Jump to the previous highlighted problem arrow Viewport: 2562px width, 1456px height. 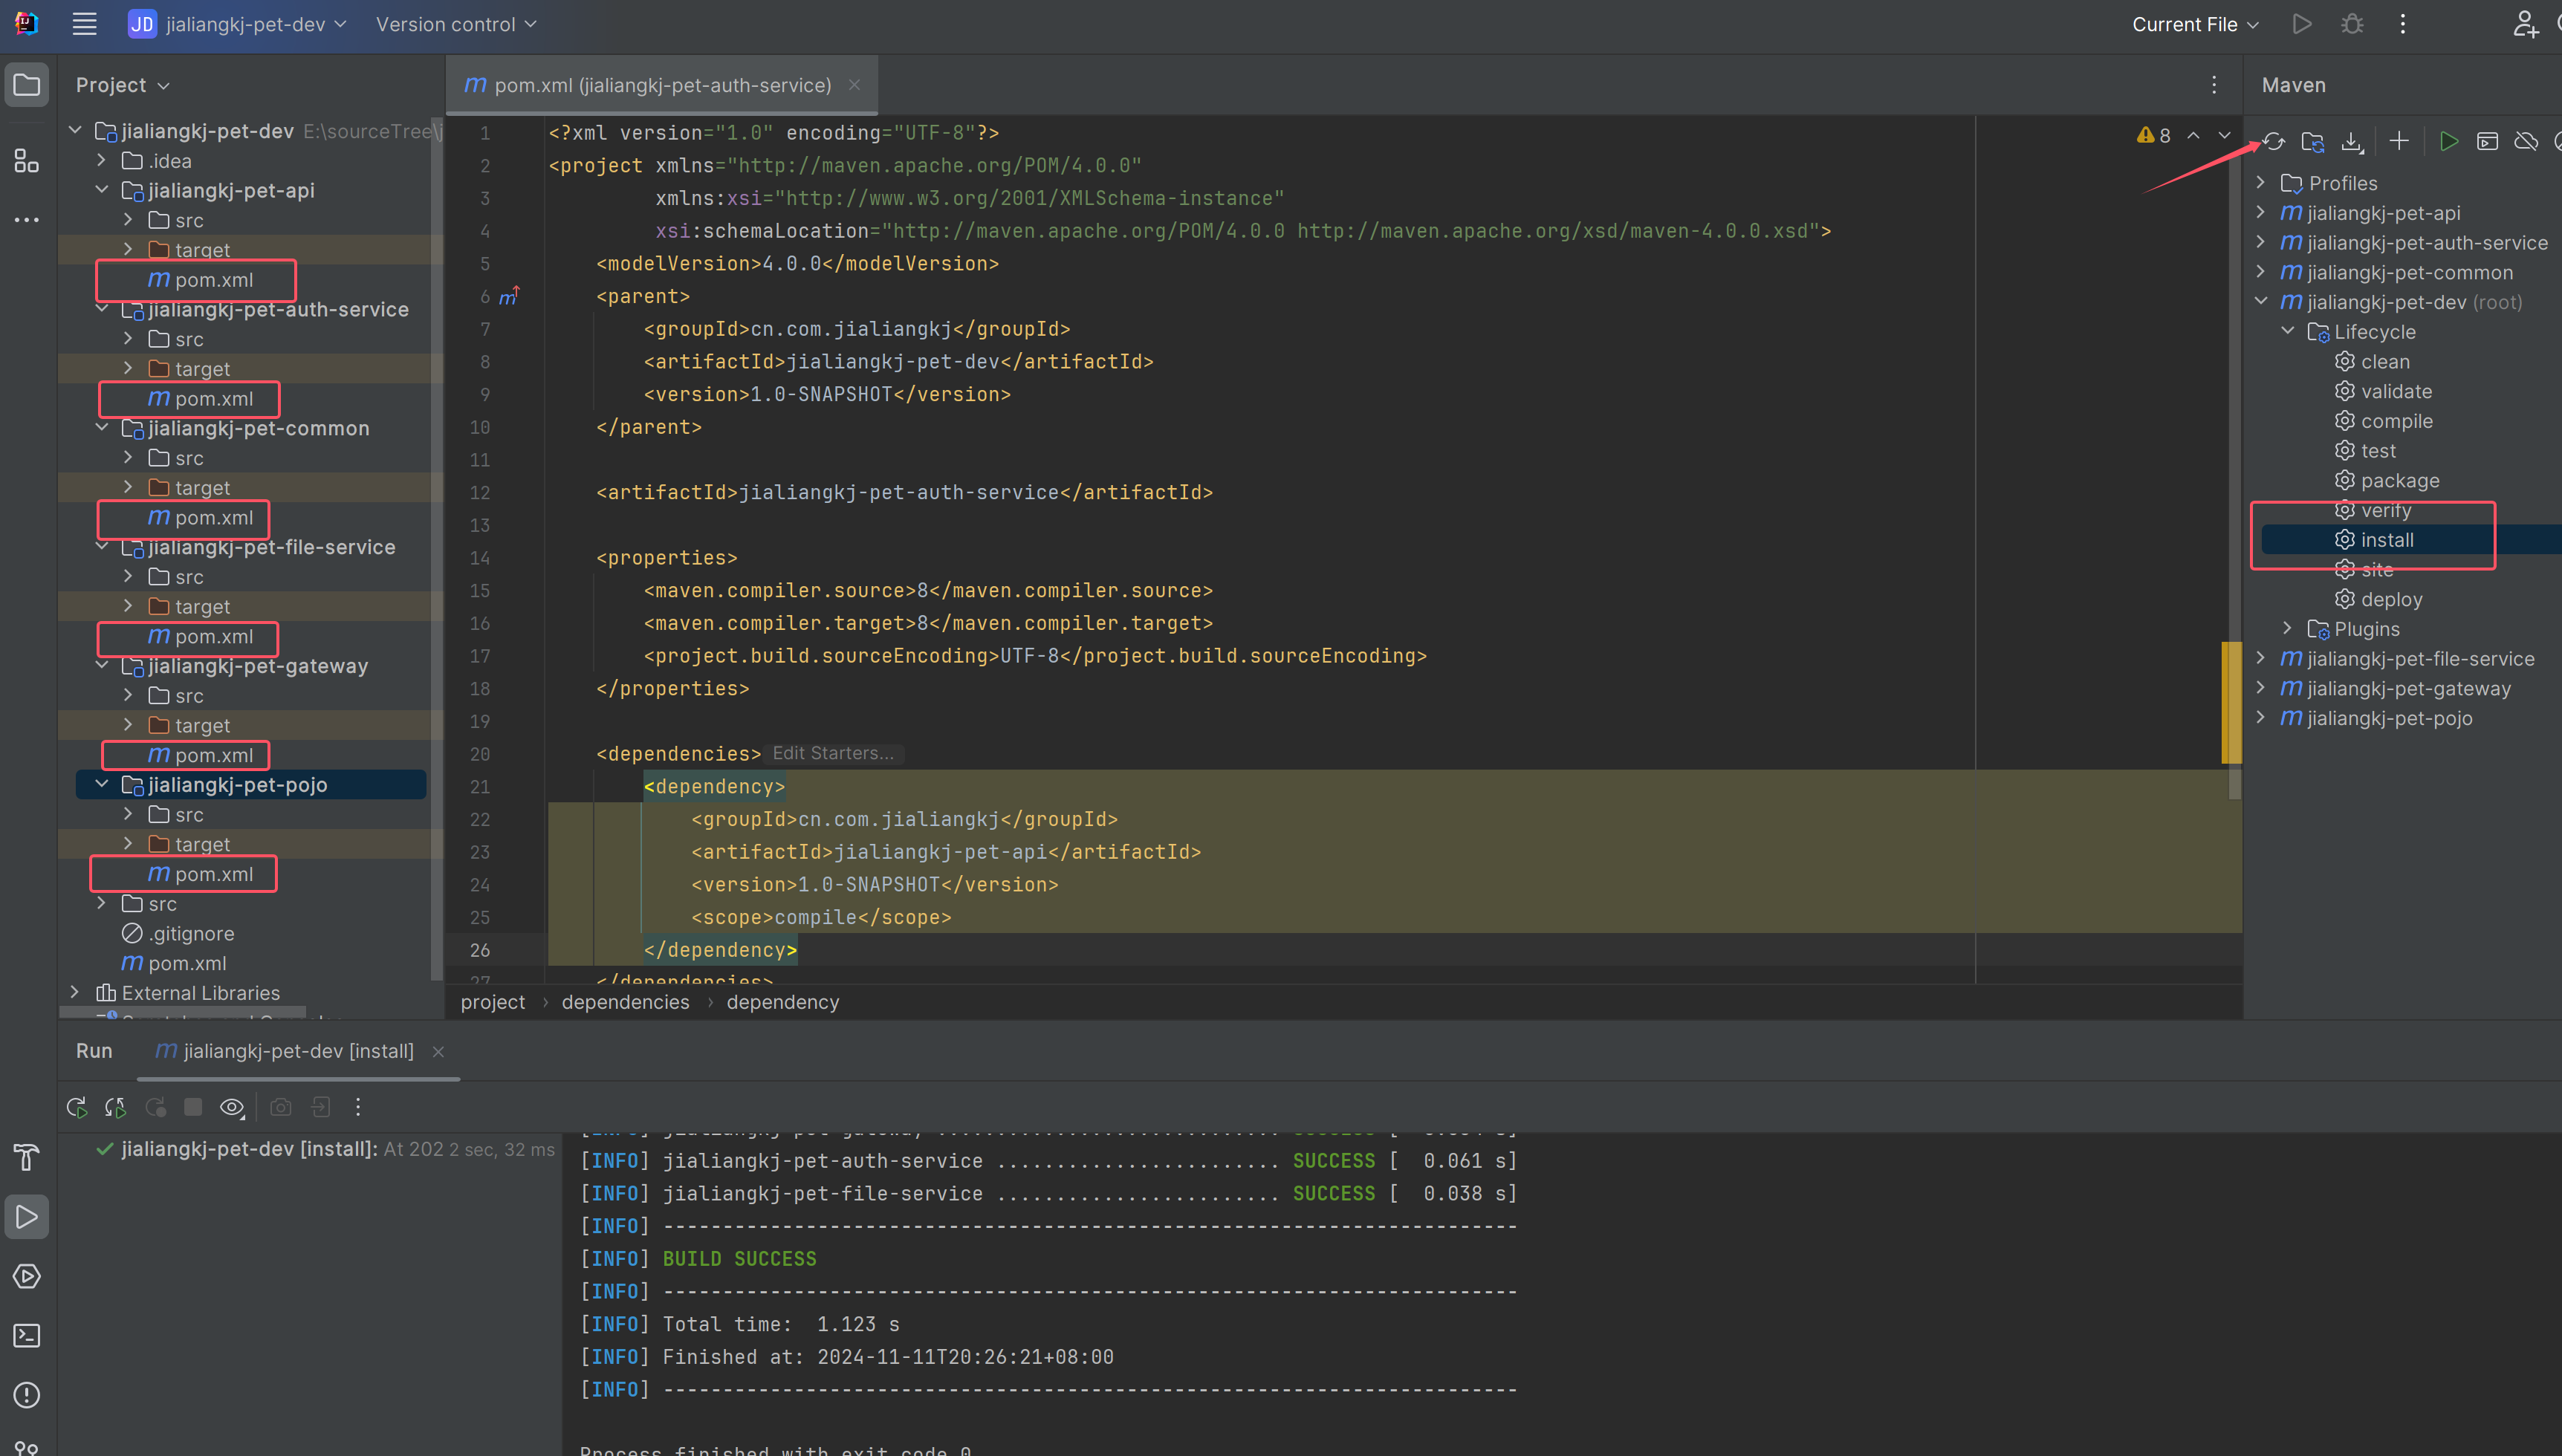tap(2193, 135)
